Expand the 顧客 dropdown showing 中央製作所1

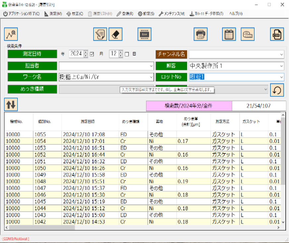pyautogui.click(x=281, y=66)
